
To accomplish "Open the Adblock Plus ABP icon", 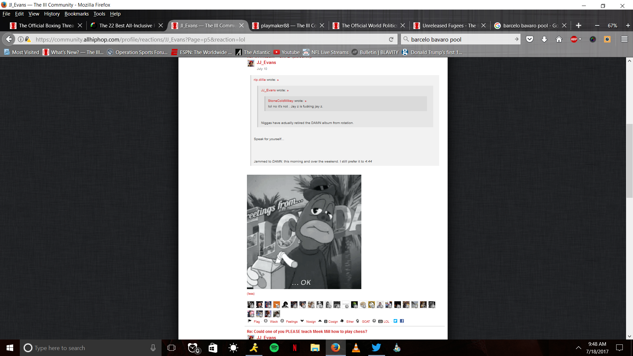I will (x=574, y=39).
